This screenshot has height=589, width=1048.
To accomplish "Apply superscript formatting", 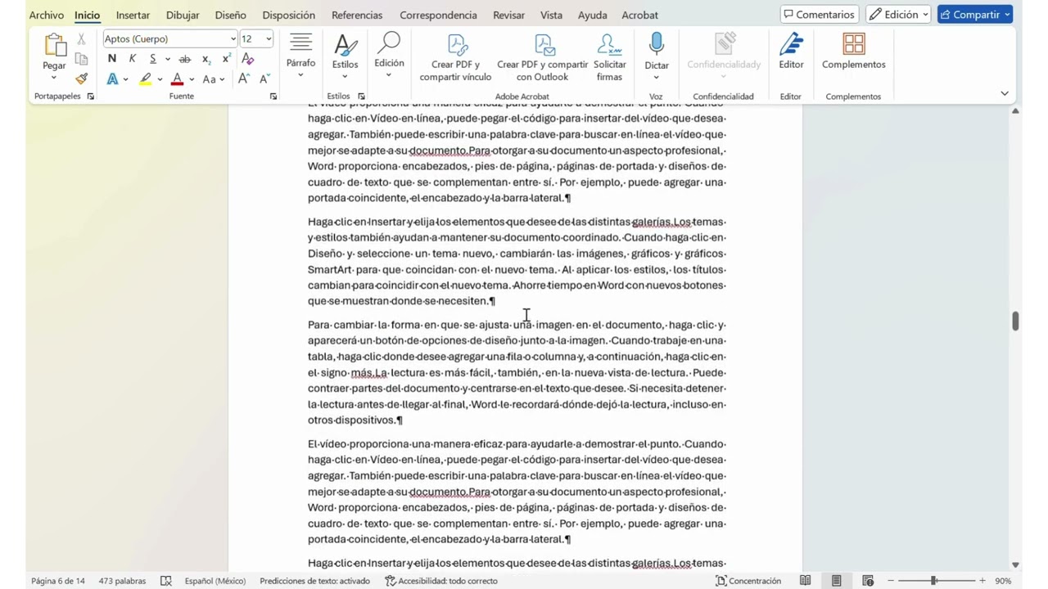I will tap(226, 59).
